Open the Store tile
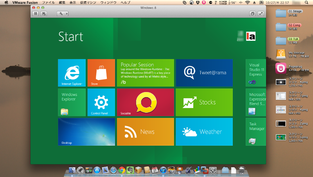 [x=101, y=73]
